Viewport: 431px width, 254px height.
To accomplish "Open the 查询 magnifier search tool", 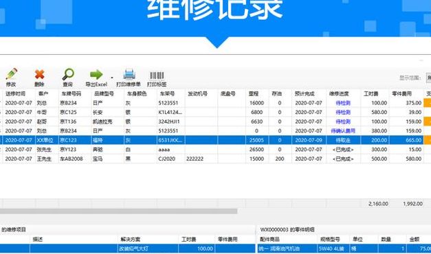I will coord(68,74).
